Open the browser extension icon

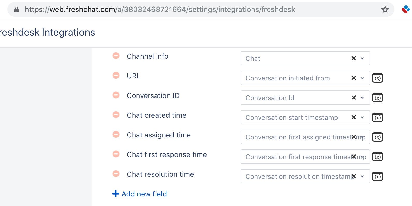pyautogui.click(x=406, y=9)
